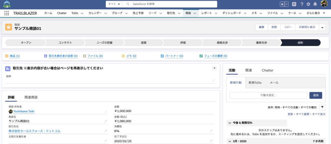This screenshot has width=331, height=144.
Task: Select the 成約 stage in path
Action: (300, 42)
